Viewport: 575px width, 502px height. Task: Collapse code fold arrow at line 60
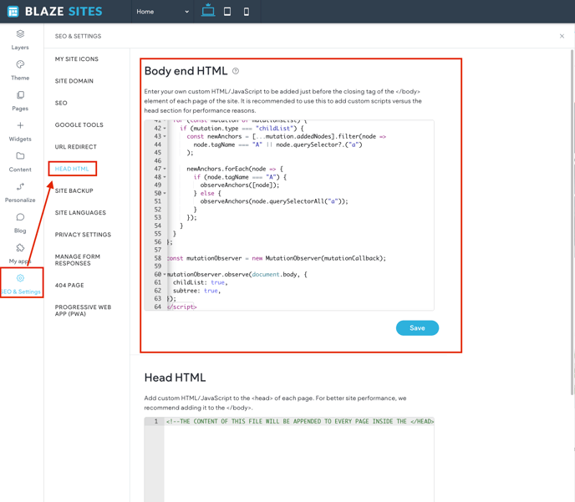(165, 275)
